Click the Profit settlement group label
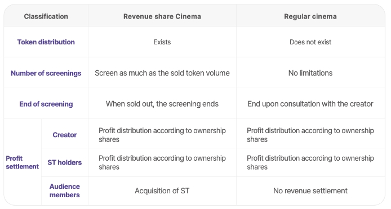Screen dimensions: 391x209 click(x=22, y=162)
